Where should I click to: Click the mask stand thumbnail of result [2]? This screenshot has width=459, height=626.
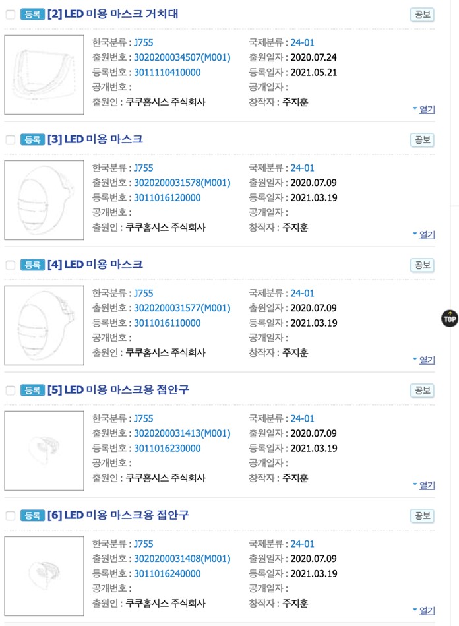tap(44, 75)
